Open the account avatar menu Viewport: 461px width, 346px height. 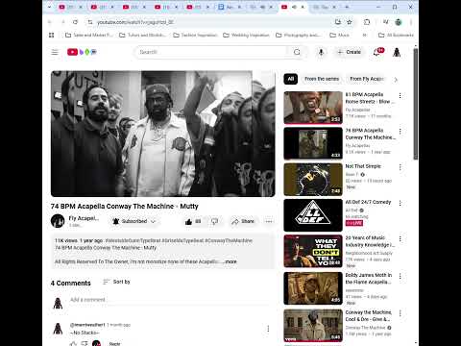397,52
